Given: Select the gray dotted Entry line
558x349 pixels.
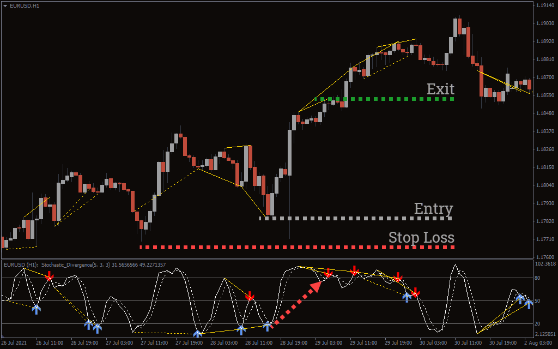Looking at the screenshot, I should (354, 218).
